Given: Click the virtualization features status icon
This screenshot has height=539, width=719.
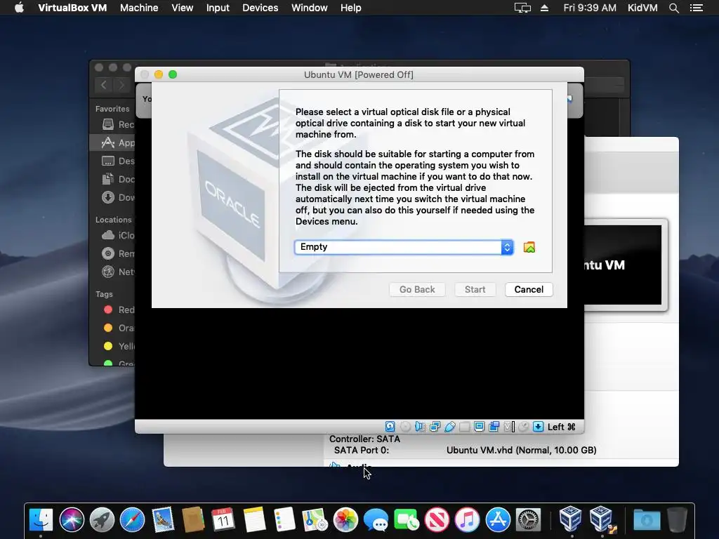Looking at the screenshot, I should [509, 427].
